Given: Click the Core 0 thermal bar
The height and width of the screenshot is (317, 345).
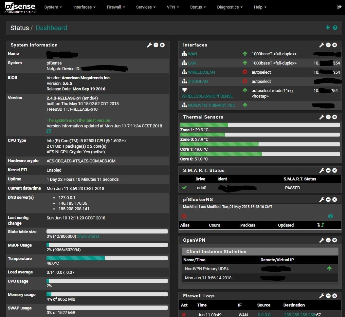Looking at the screenshot, I should click(260, 154).
